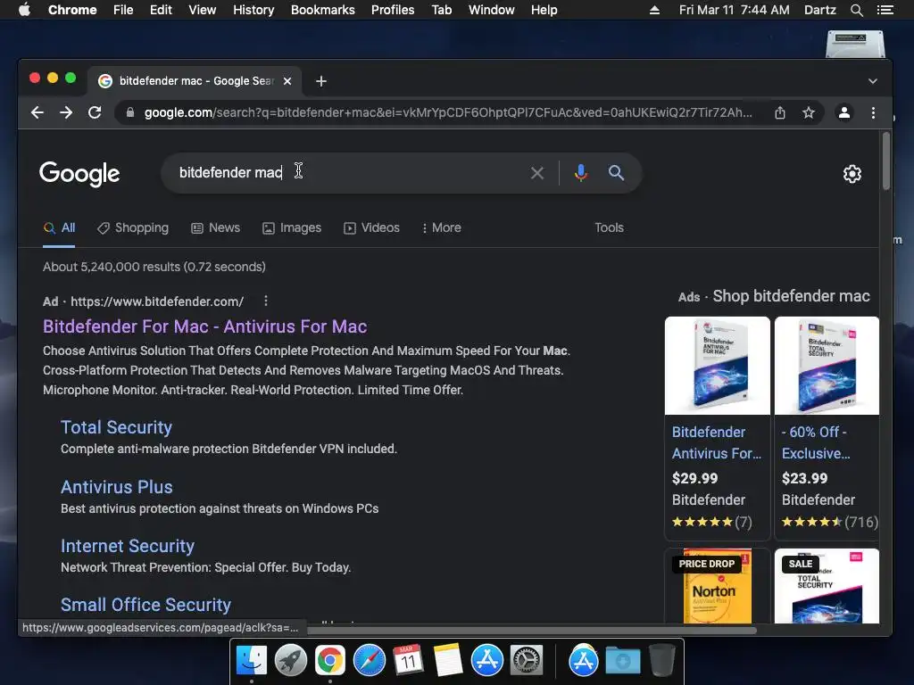This screenshot has width=914, height=685.
Task: Expand the More search filters
Action: click(441, 227)
